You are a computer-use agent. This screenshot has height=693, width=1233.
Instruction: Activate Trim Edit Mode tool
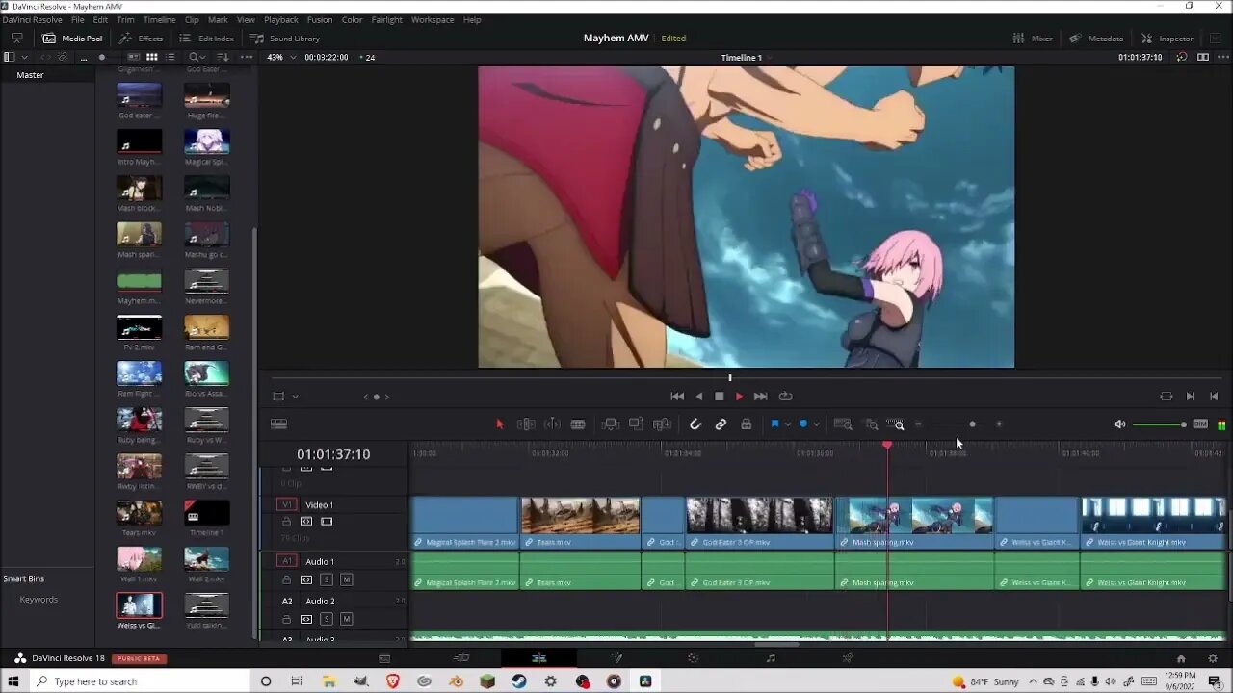[526, 424]
